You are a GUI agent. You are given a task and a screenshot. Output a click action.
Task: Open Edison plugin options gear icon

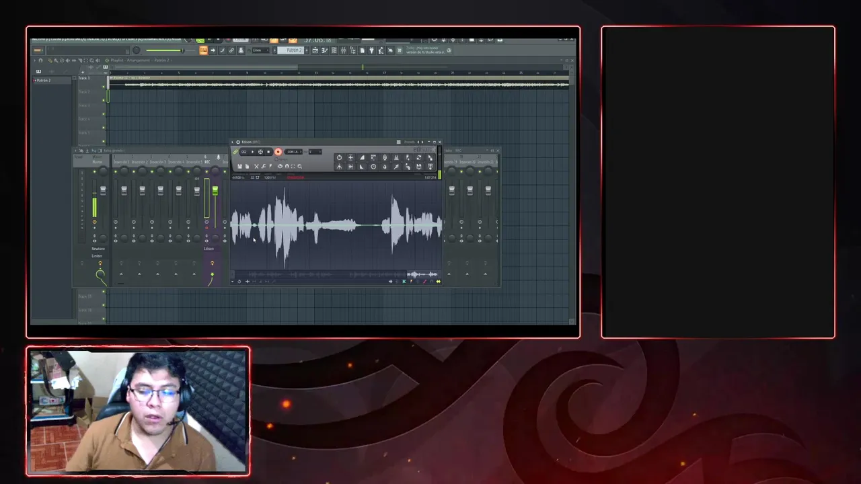(238, 142)
